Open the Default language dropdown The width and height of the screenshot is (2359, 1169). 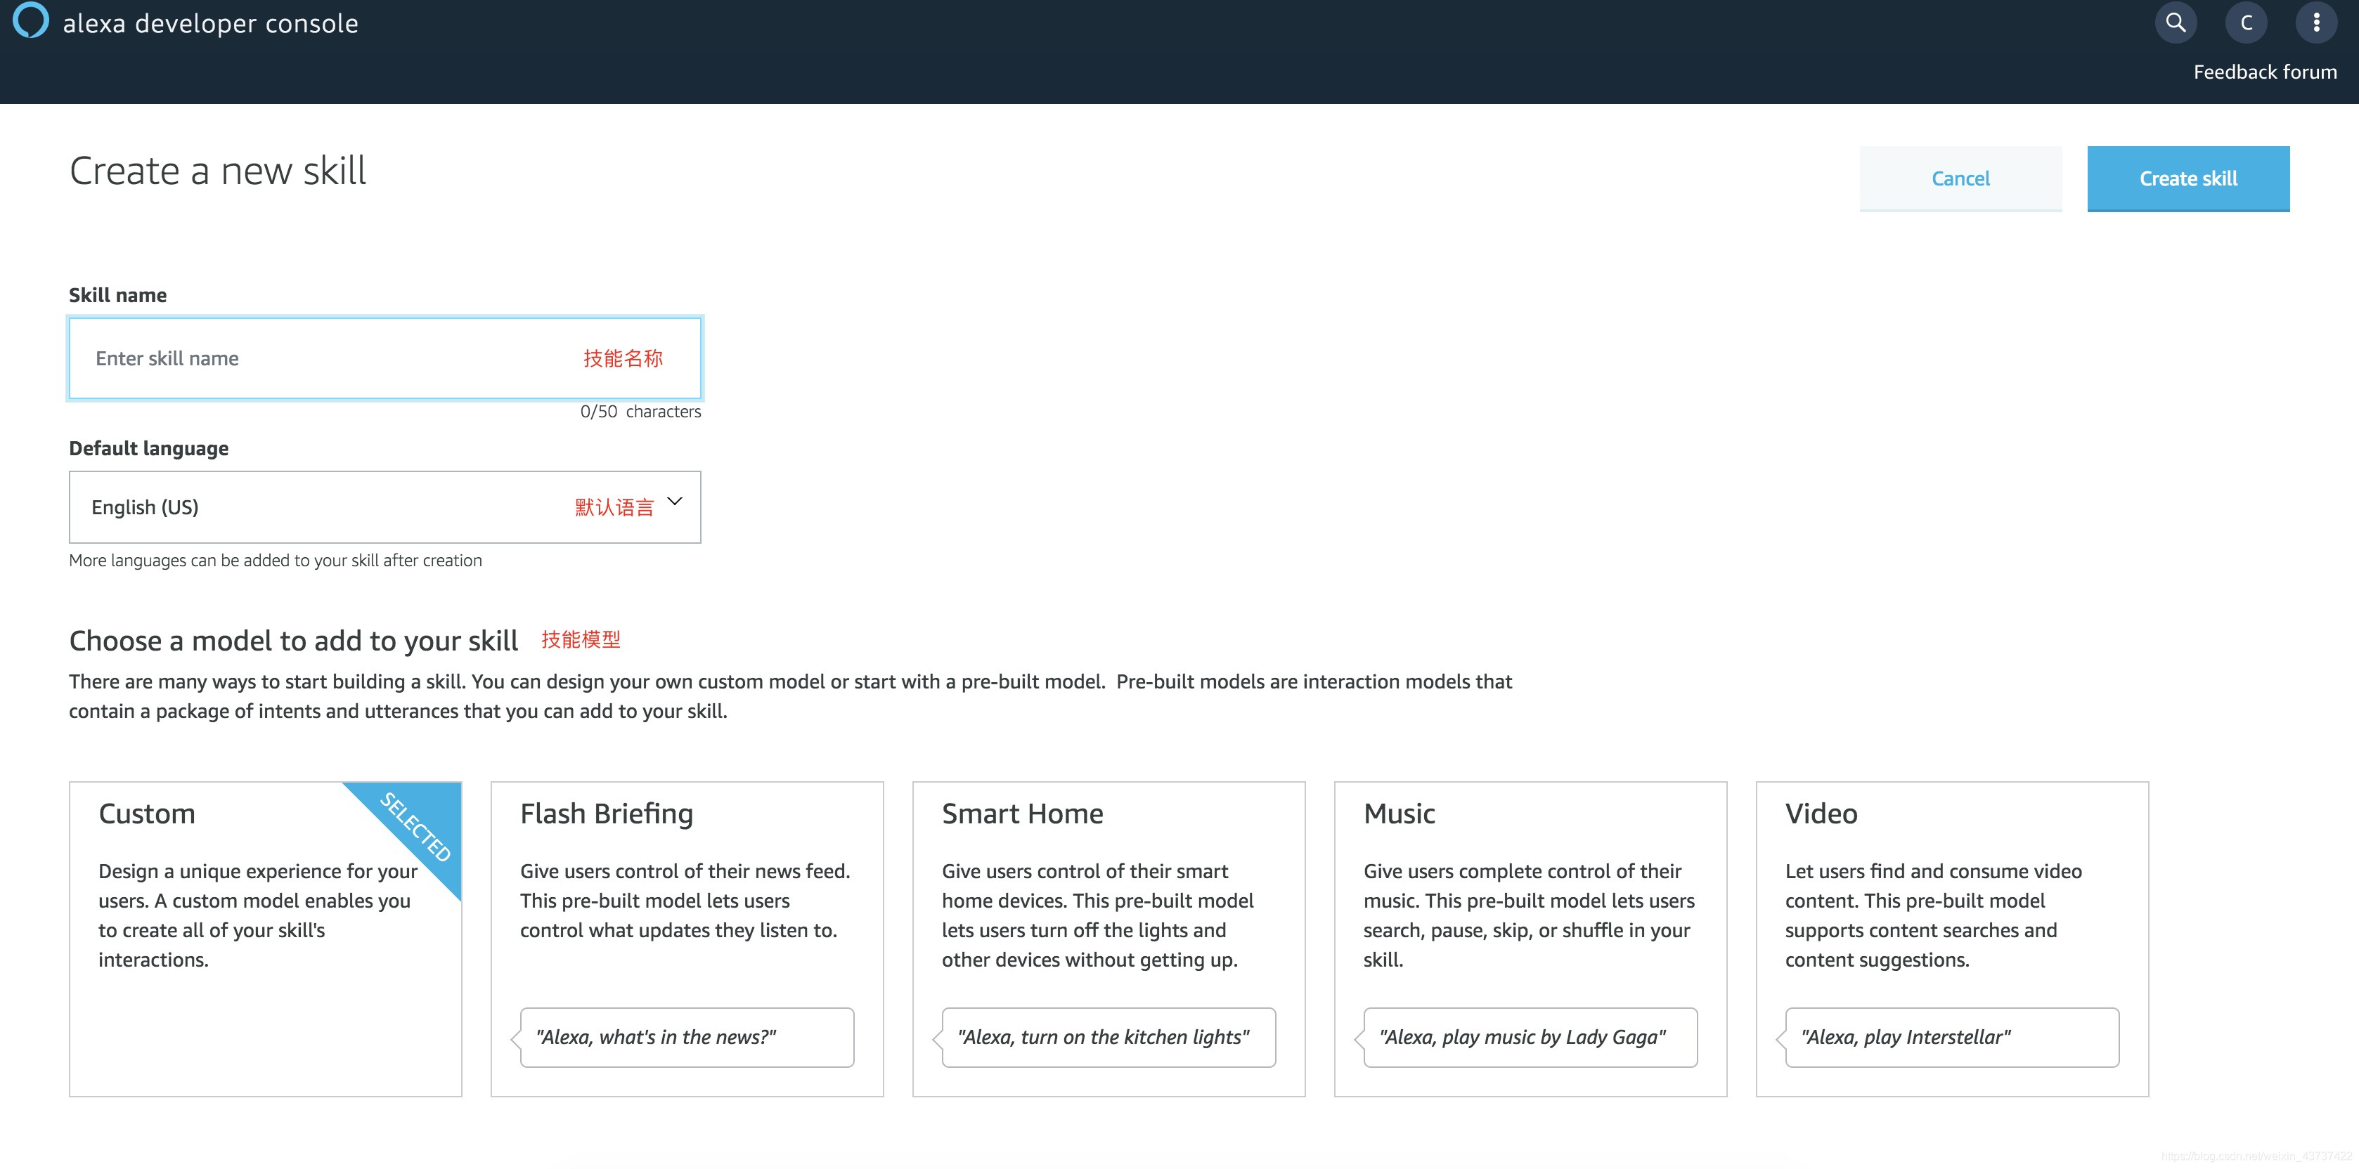(384, 507)
